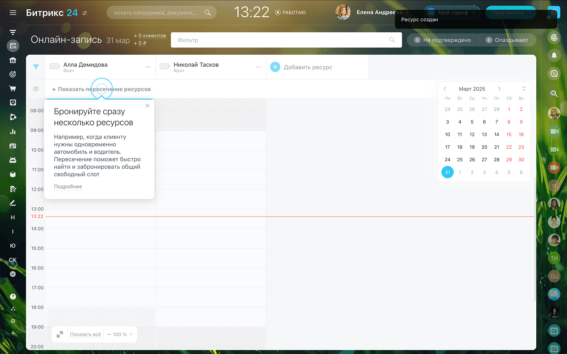Click the Добавить ресурс button
This screenshot has width=567, height=354.
302,67
